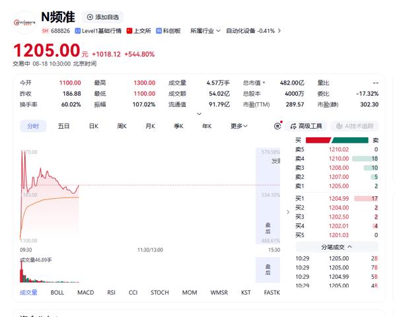
Task: Collapse order book side panel arrow
Action: coord(288,212)
